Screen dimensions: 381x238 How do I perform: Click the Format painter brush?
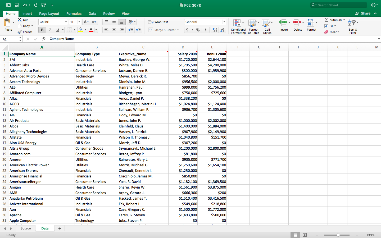[20, 32]
